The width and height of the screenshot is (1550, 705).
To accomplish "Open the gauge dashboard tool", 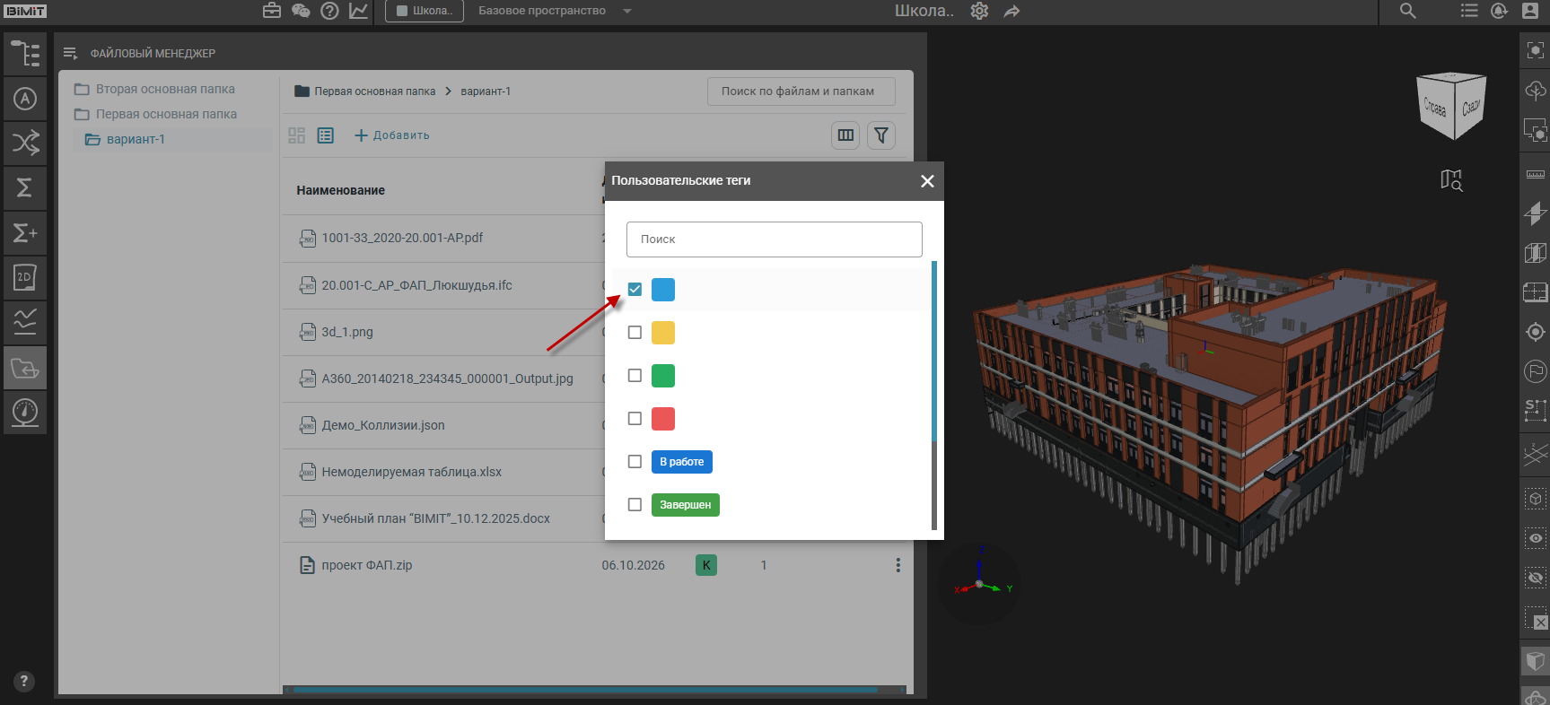I will click(25, 412).
